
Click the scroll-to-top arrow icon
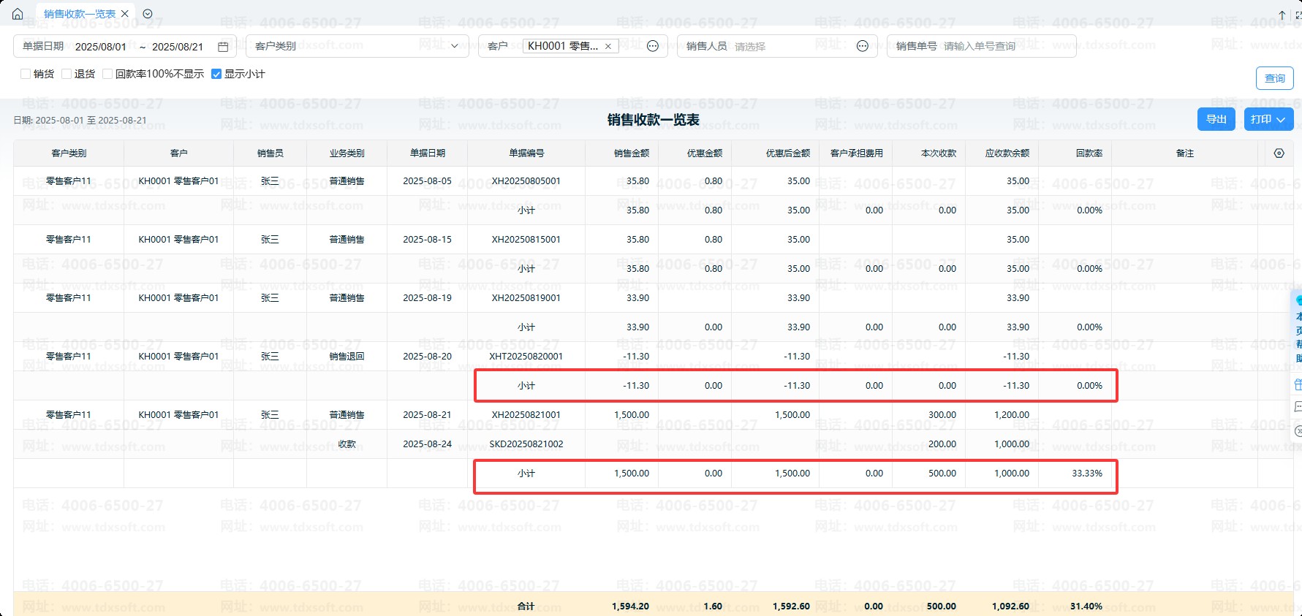point(1282,15)
